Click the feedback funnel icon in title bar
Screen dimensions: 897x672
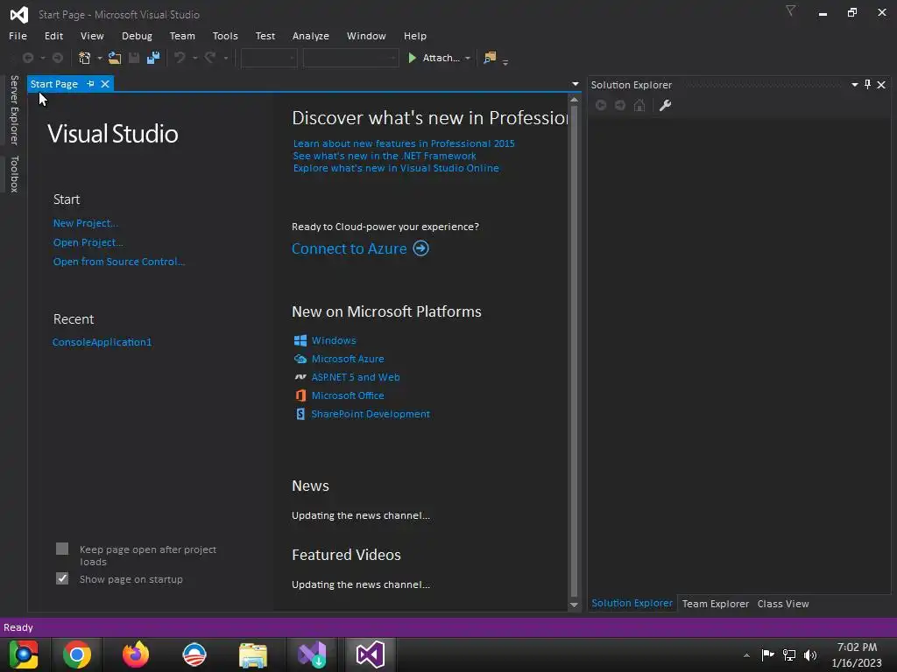791,10
